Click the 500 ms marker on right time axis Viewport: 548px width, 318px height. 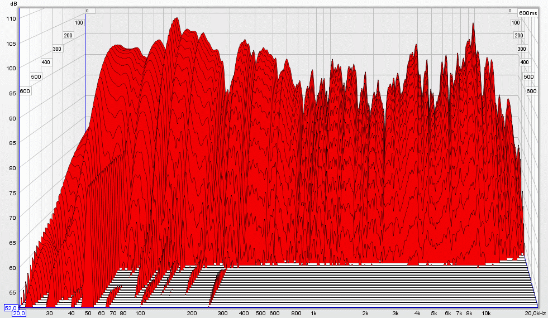(528, 76)
